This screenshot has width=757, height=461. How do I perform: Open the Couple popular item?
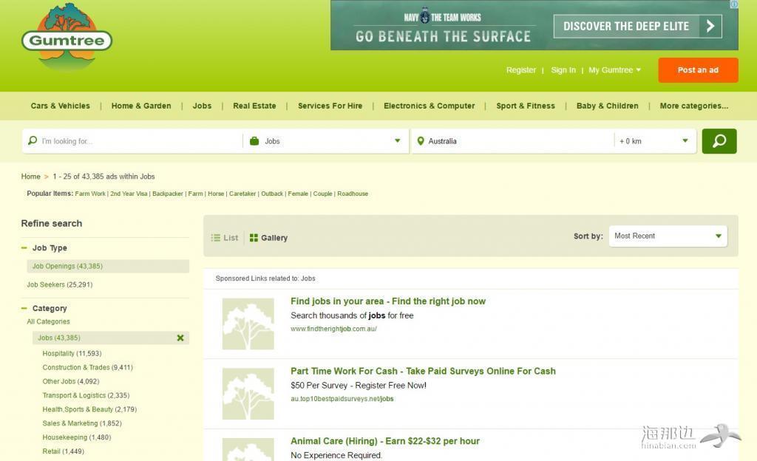pos(322,194)
